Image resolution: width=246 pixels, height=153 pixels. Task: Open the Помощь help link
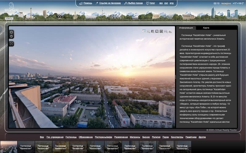(88, 3)
